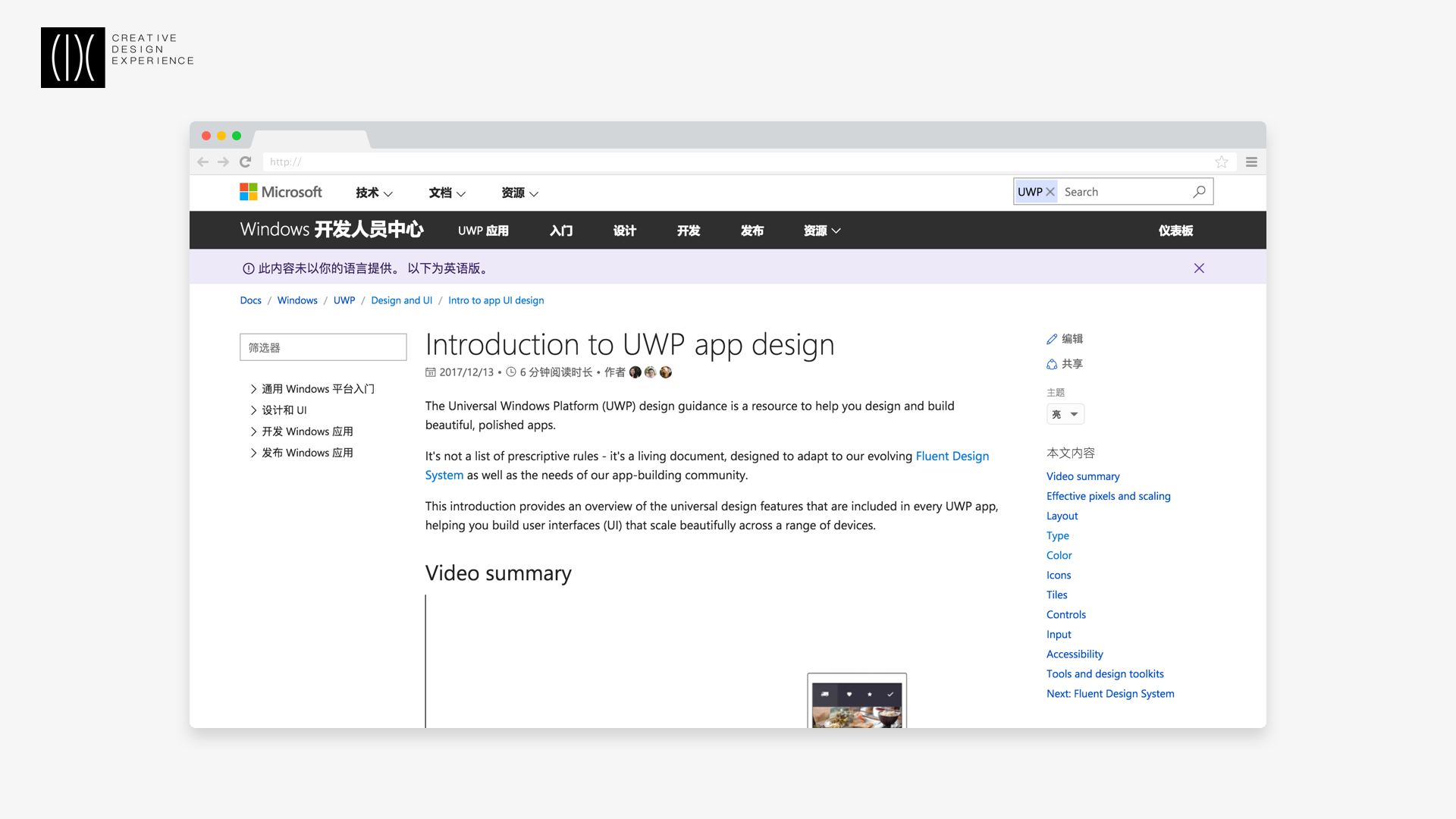The width and height of the screenshot is (1456, 819).
Task: Jump to Effective pixels and scaling section
Action: coord(1108,496)
